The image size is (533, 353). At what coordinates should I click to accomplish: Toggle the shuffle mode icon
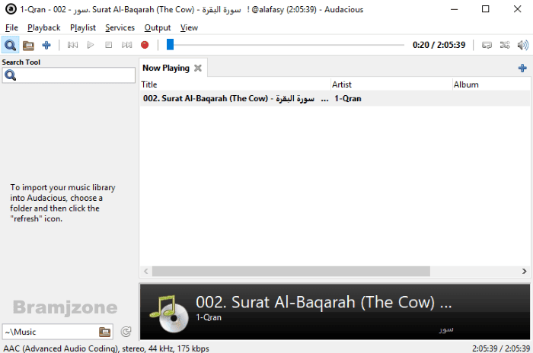tap(505, 45)
